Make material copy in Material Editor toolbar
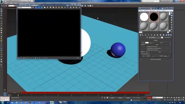 152,35
